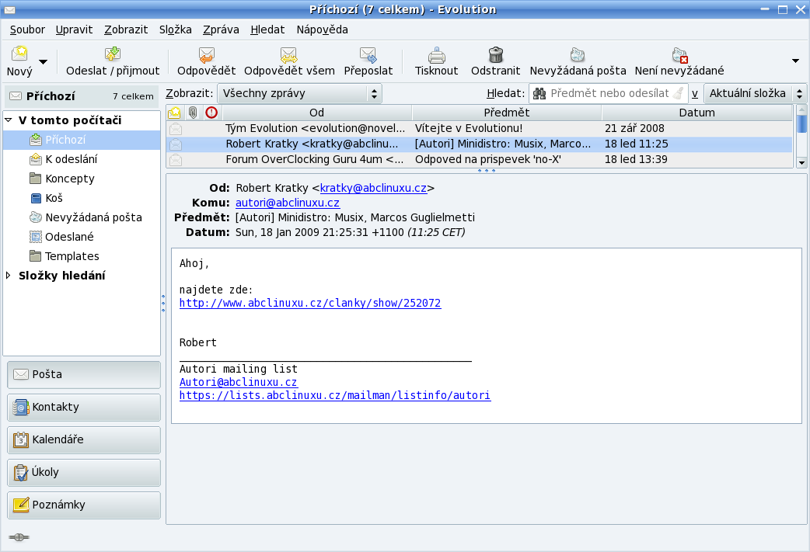Open the Složka menu

pyautogui.click(x=176, y=30)
